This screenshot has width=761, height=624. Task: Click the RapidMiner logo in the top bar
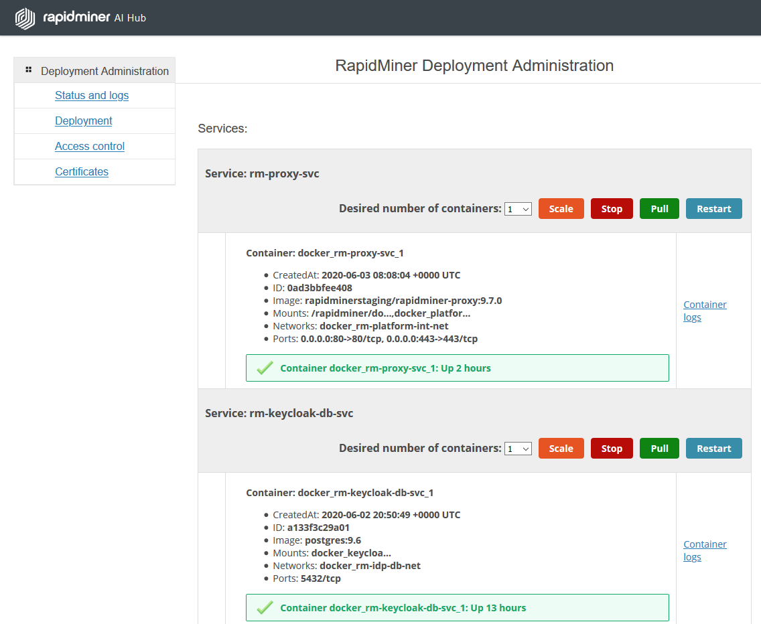click(x=25, y=19)
